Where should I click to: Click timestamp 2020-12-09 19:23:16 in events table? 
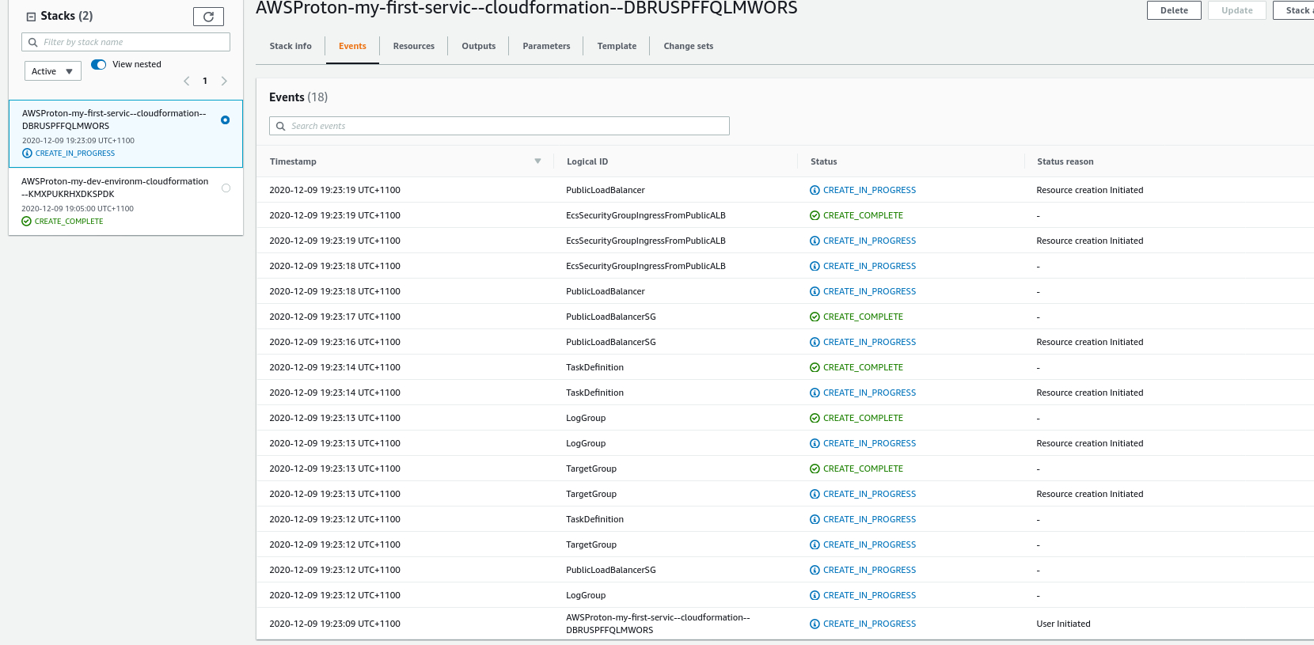click(x=335, y=342)
